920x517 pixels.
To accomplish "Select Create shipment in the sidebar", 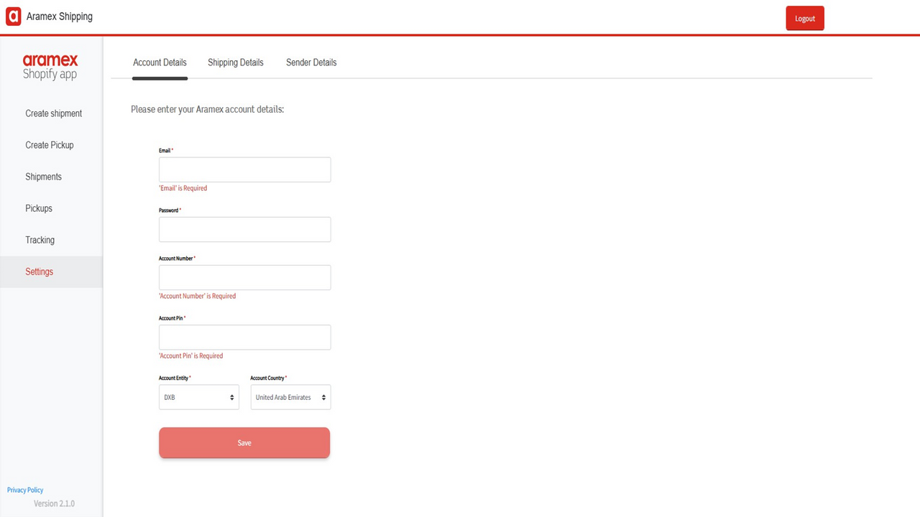I will [53, 113].
